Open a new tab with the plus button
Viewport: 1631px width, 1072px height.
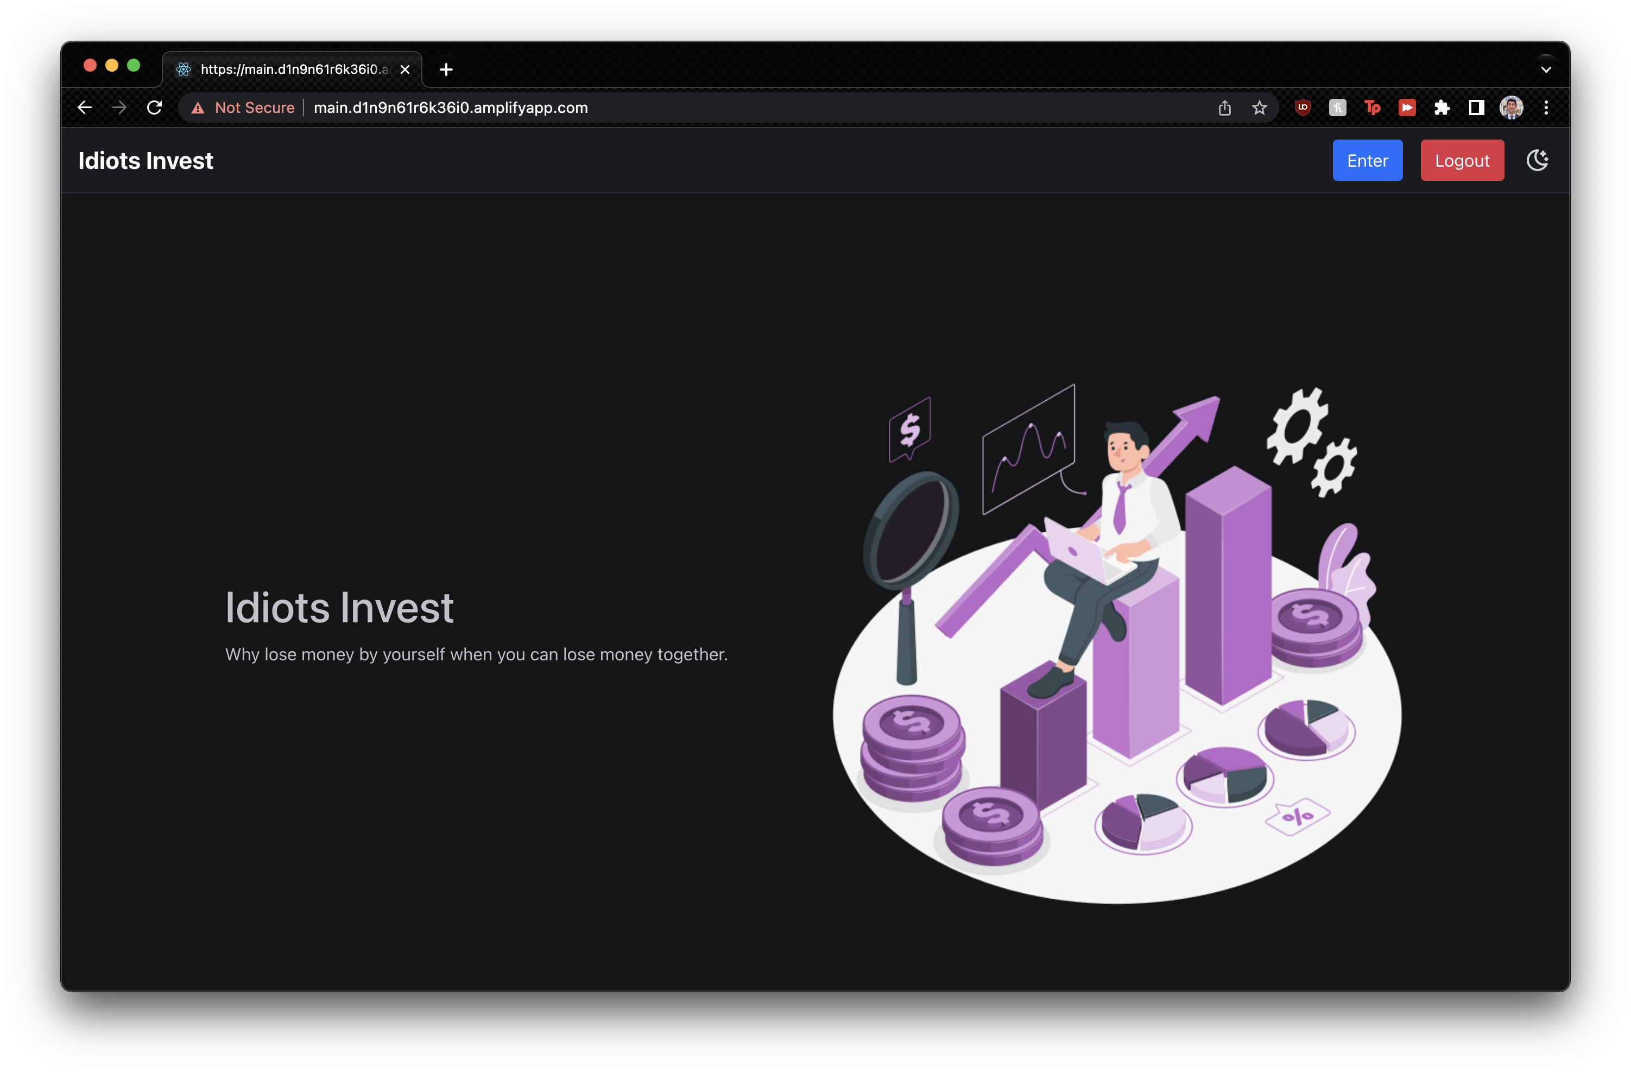[x=446, y=69]
